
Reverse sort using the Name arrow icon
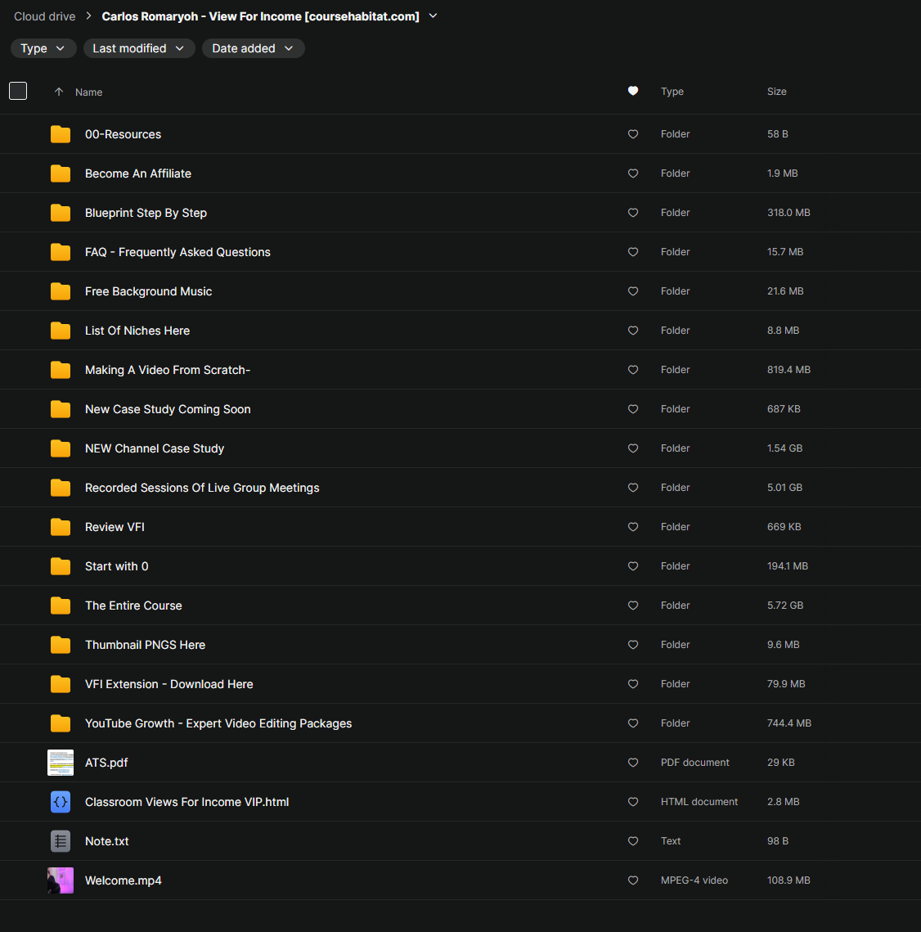tap(59, 92)
